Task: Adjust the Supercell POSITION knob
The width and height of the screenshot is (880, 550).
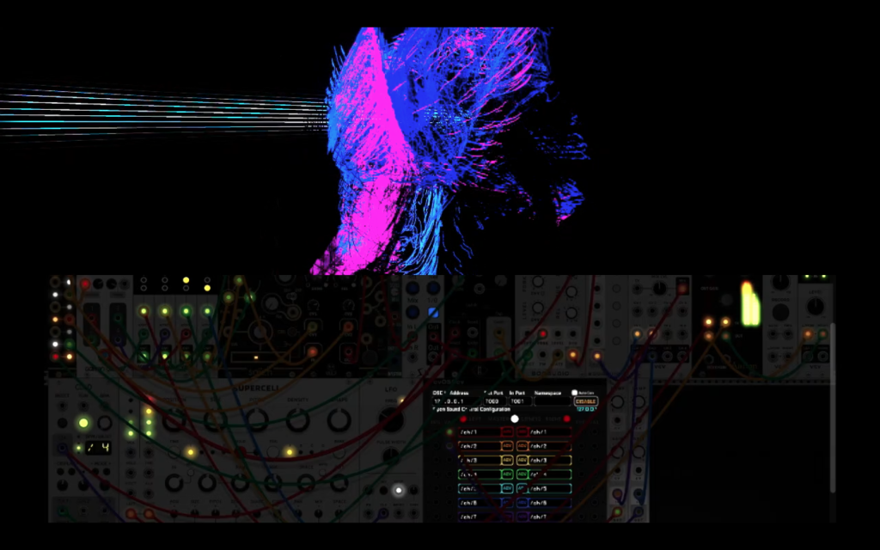Action: point(174,419)
